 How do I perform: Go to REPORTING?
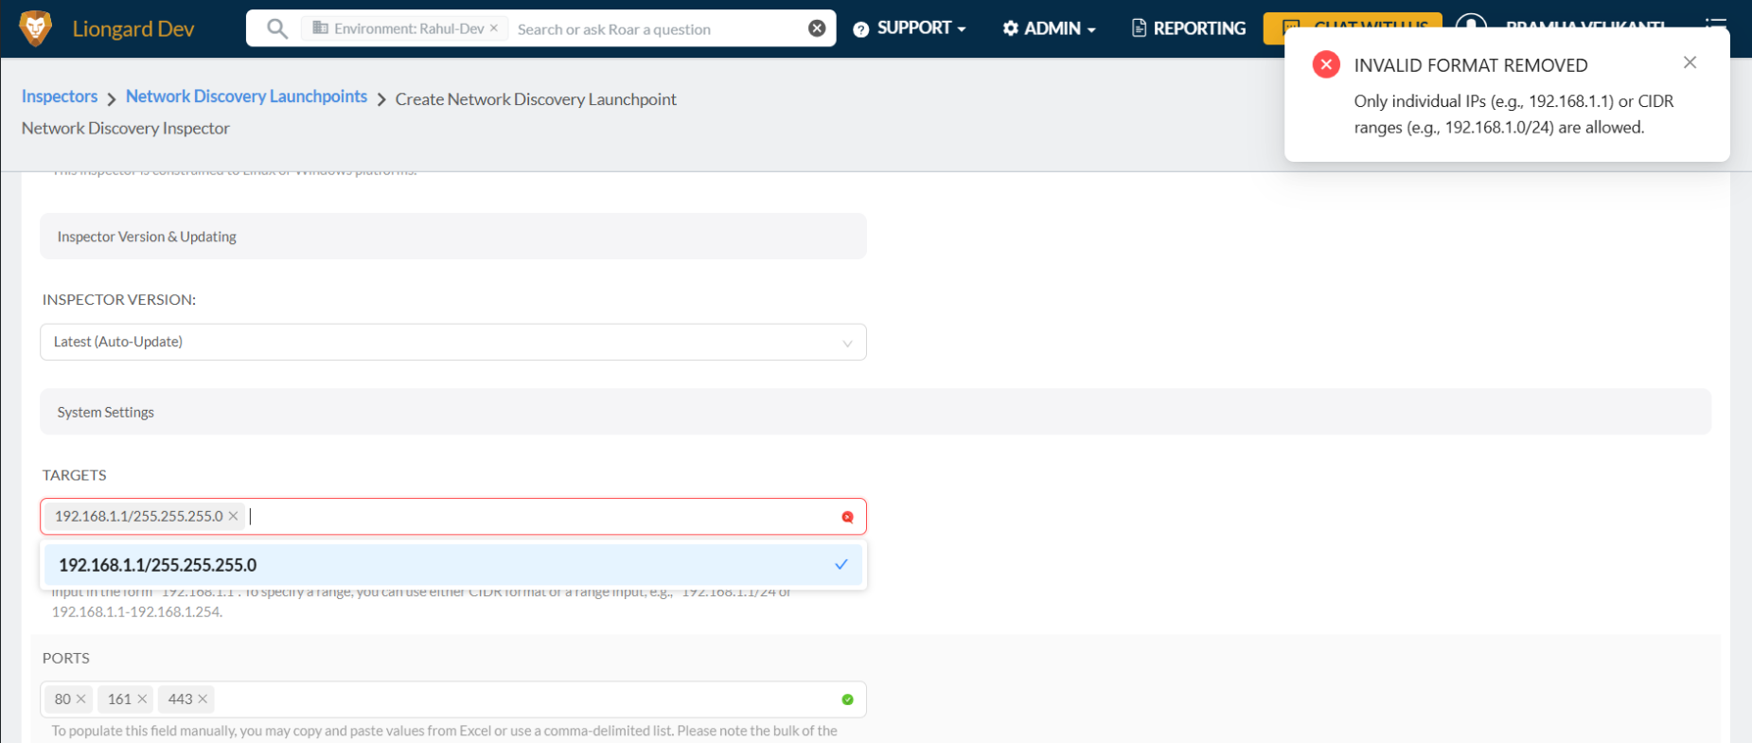pos(1189,28)
